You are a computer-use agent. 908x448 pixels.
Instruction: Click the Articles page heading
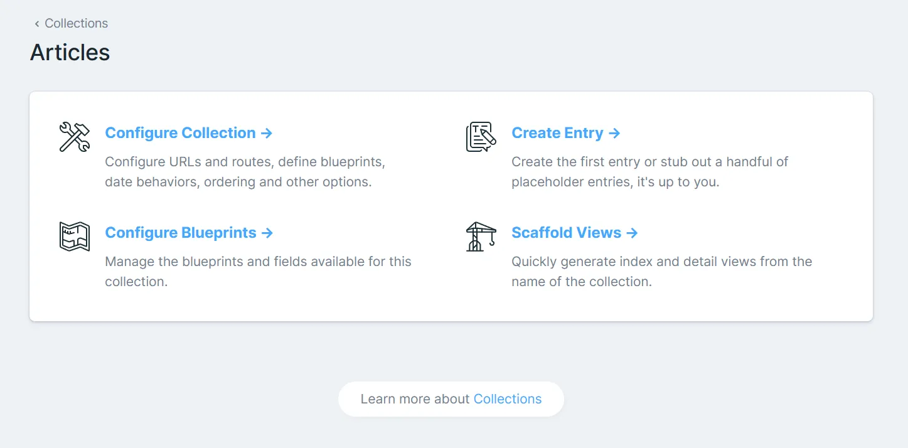[70, 52]
